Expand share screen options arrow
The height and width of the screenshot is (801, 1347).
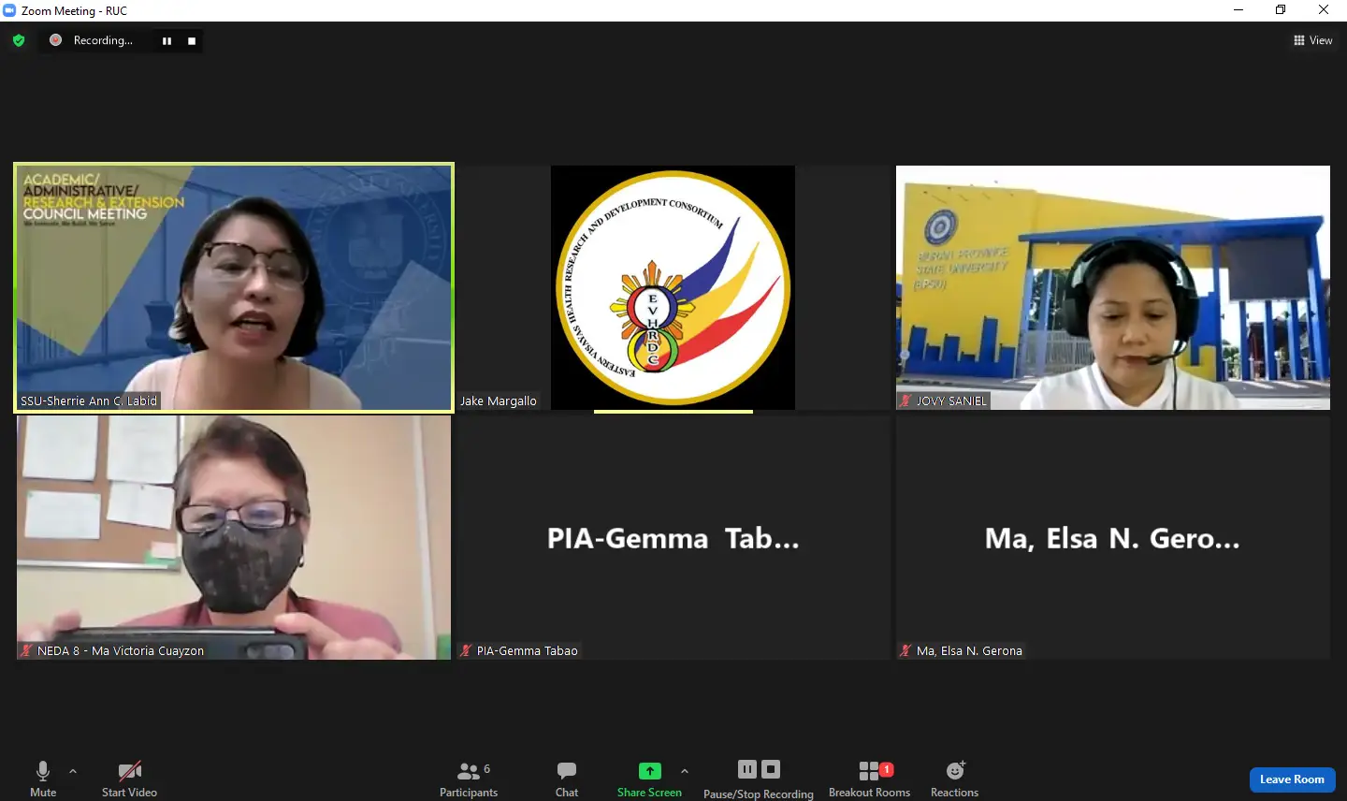685,771
